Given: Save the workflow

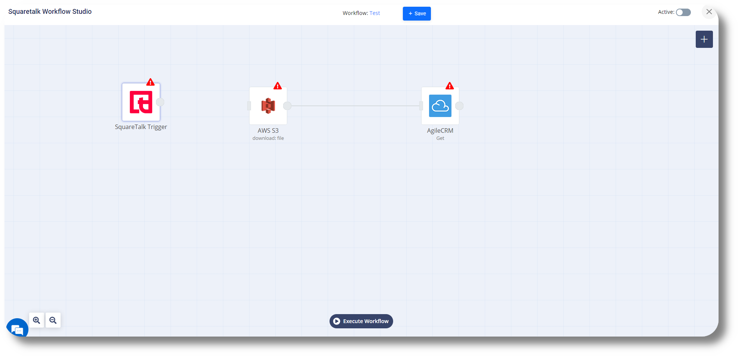Looking at the screenshot, I should click(x=417, y=13).
